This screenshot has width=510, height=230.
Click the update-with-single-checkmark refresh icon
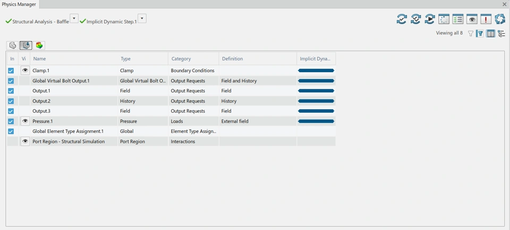pos(402,20)
